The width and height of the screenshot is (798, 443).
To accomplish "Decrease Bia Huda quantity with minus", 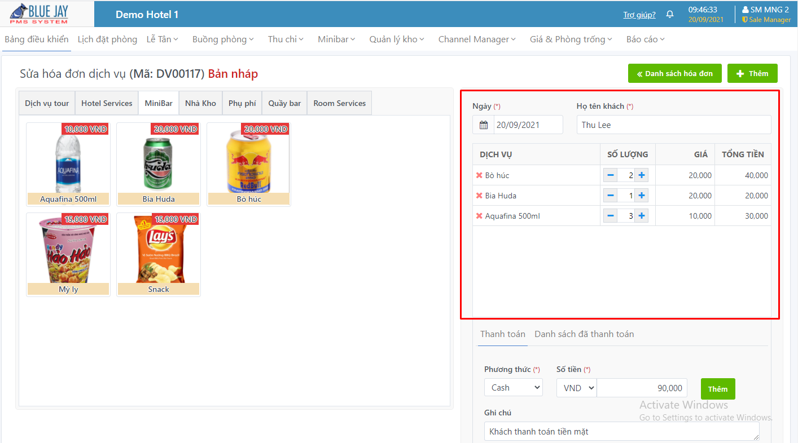I will (x=611, y=196).
